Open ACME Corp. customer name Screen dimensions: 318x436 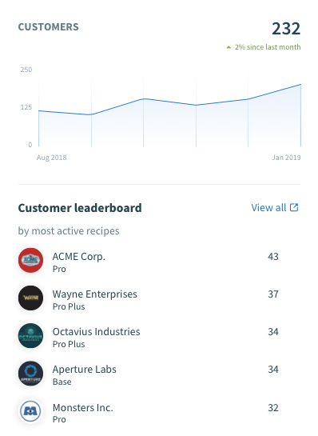click(79, 256)
